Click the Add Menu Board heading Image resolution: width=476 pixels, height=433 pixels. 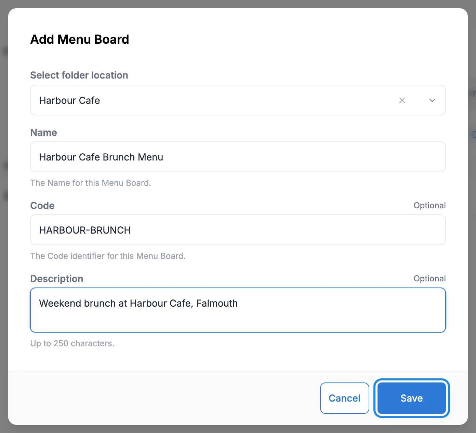click(x=80, y=39)
